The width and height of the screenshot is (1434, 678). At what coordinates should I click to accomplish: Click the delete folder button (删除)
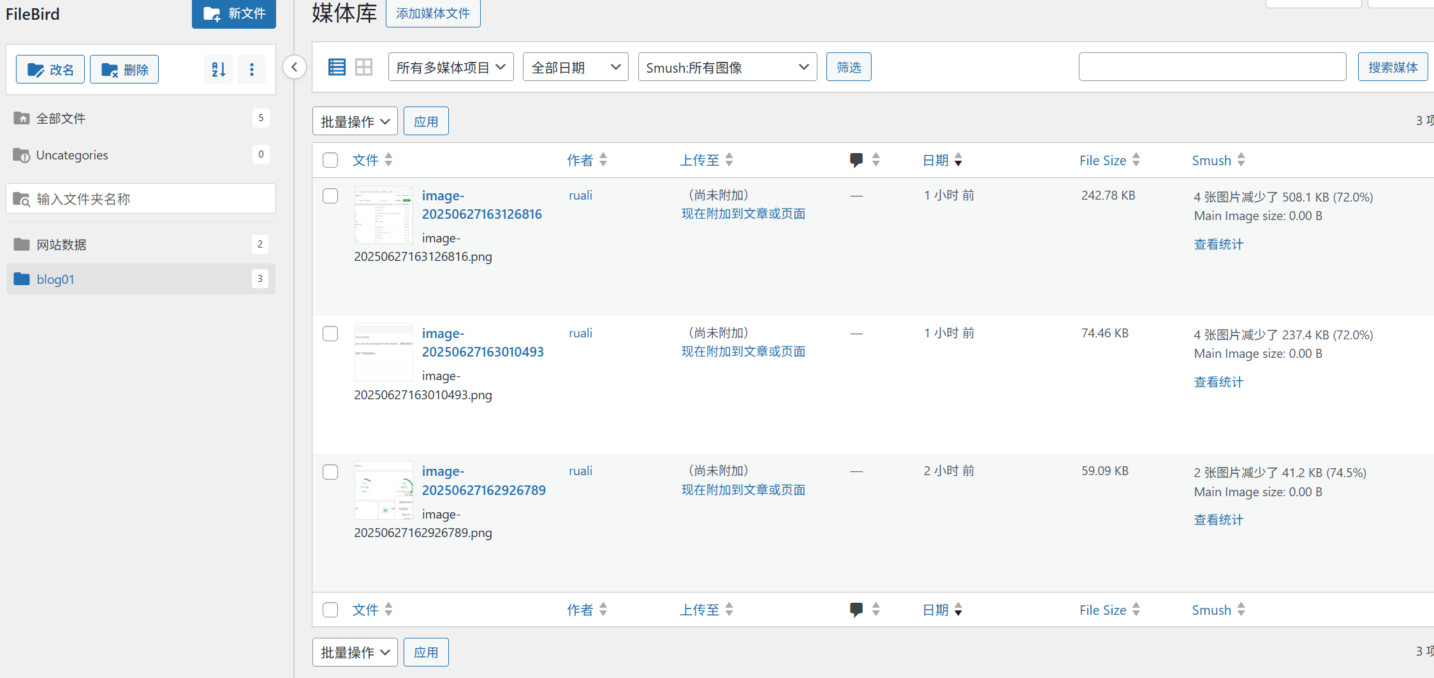(x=124, y=70)
